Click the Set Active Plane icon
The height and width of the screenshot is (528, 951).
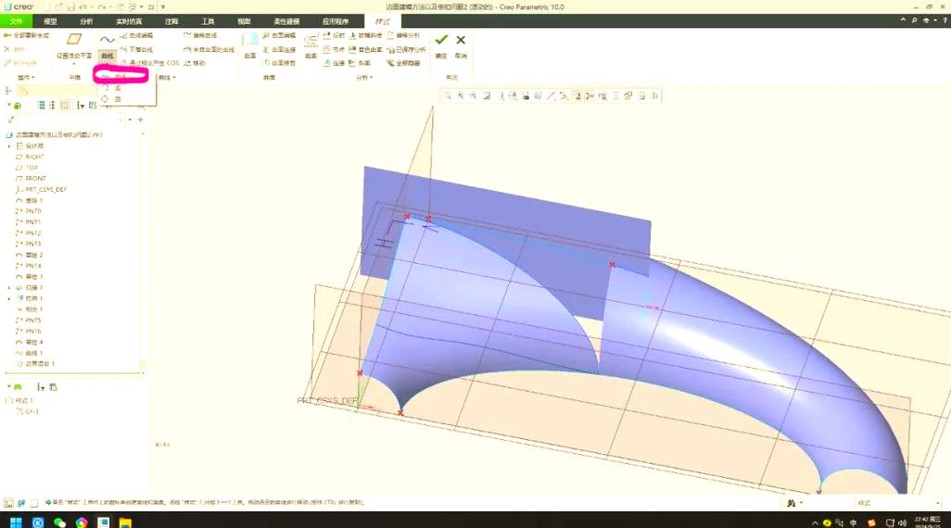(x=74, y=40)
